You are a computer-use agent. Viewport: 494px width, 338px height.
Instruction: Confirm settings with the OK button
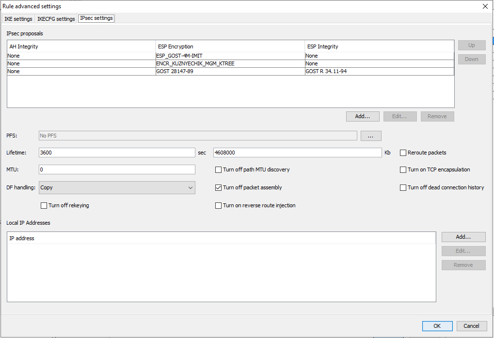click(437, 326)
